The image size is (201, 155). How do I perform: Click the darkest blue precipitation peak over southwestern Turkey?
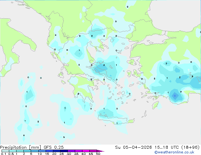tap(175, 96)
